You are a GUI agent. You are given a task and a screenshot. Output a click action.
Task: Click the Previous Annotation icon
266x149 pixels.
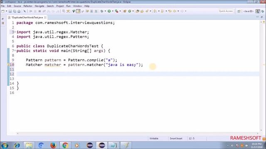tap(163, 11)
